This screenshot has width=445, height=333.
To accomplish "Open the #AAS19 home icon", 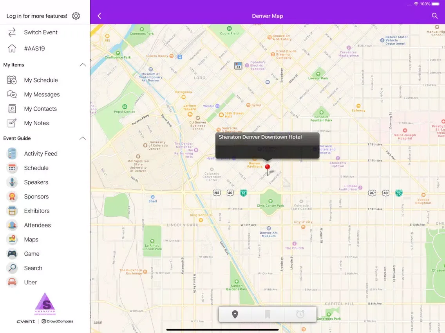I will [12, 48].
